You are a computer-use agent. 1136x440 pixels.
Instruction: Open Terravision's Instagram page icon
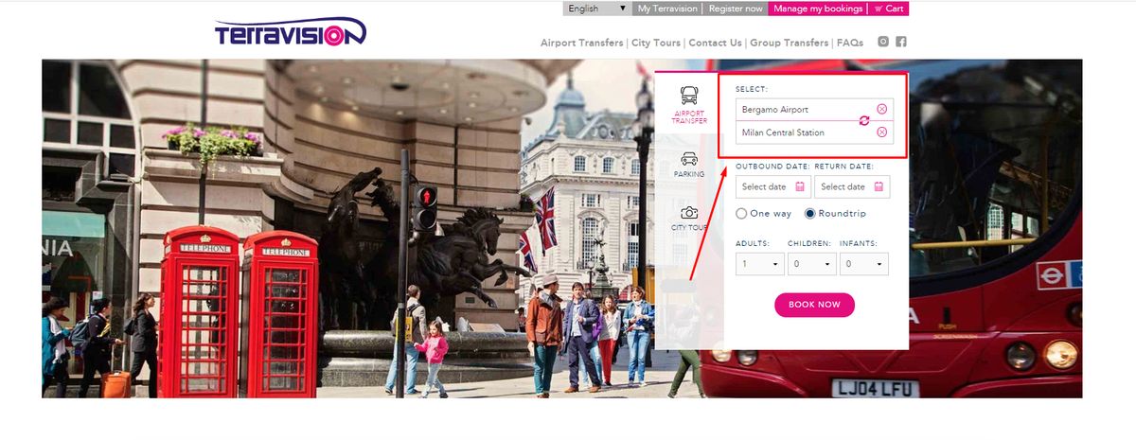pyautogui.click(x=883, y=42)
